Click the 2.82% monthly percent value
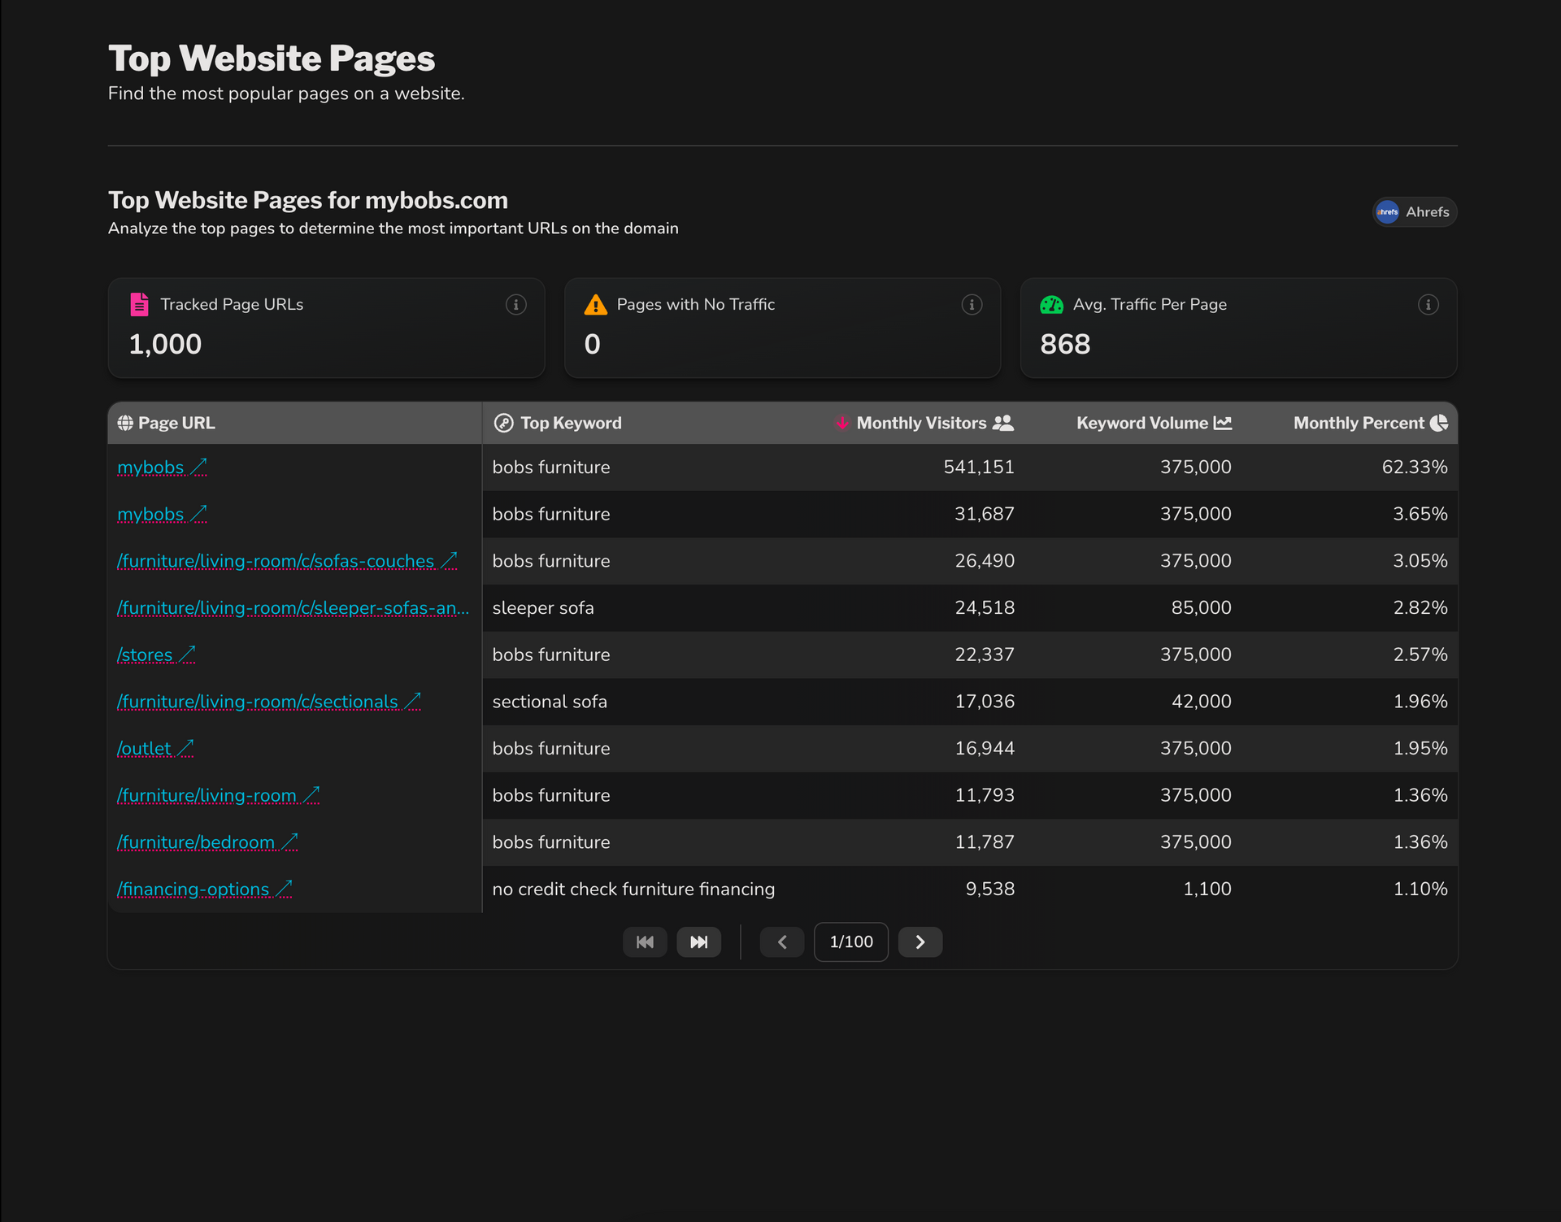Viewport: 1561px width, 1222px height. 1420,608
